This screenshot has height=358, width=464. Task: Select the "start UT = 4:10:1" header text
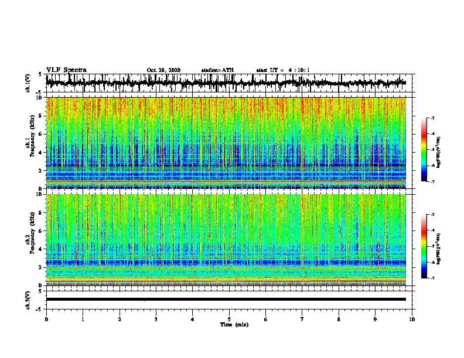pos(283,70)
